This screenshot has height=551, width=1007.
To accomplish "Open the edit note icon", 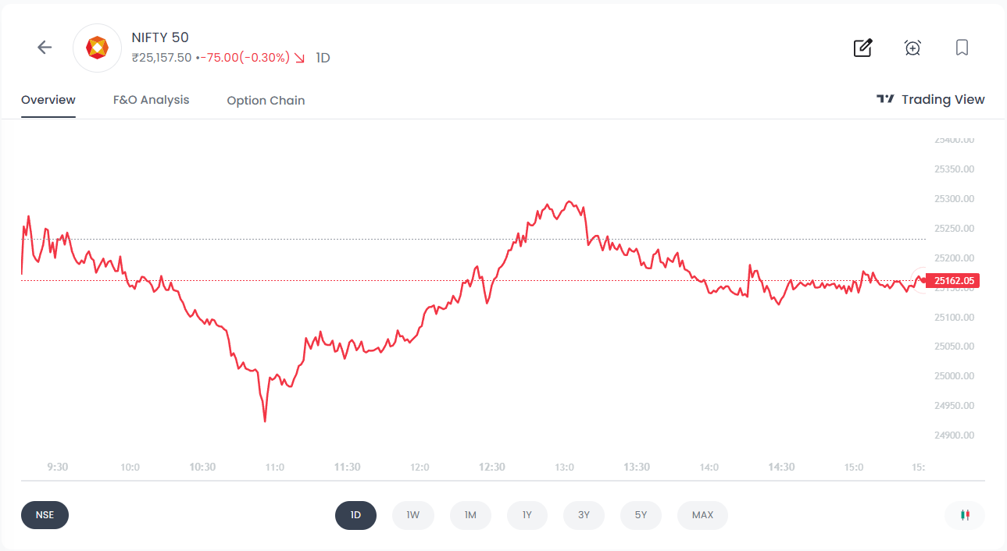I will pos(862,48).
